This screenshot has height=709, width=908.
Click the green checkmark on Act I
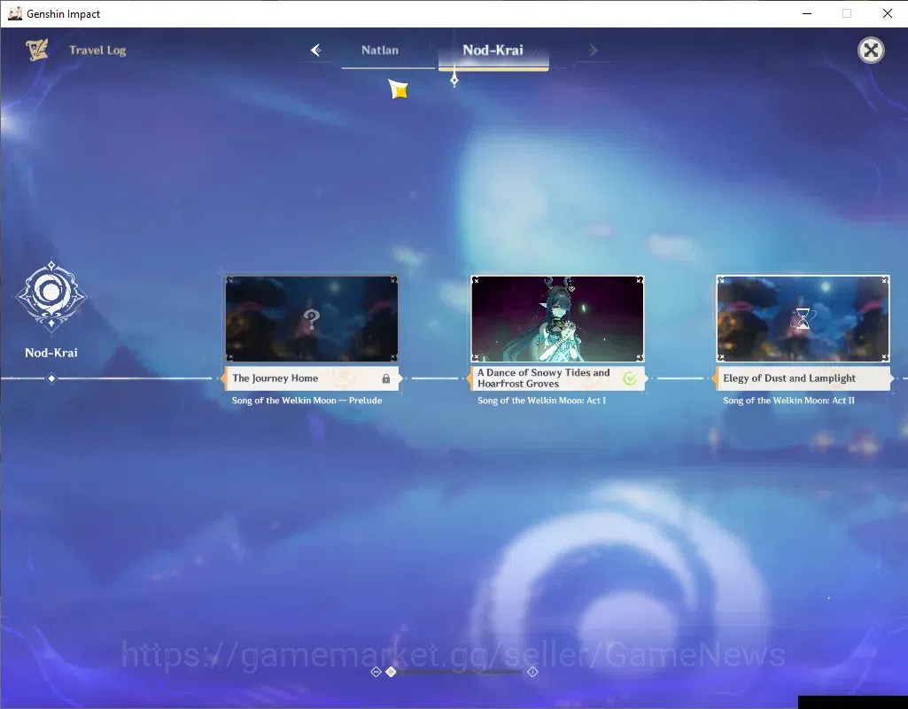click(630, 378)
